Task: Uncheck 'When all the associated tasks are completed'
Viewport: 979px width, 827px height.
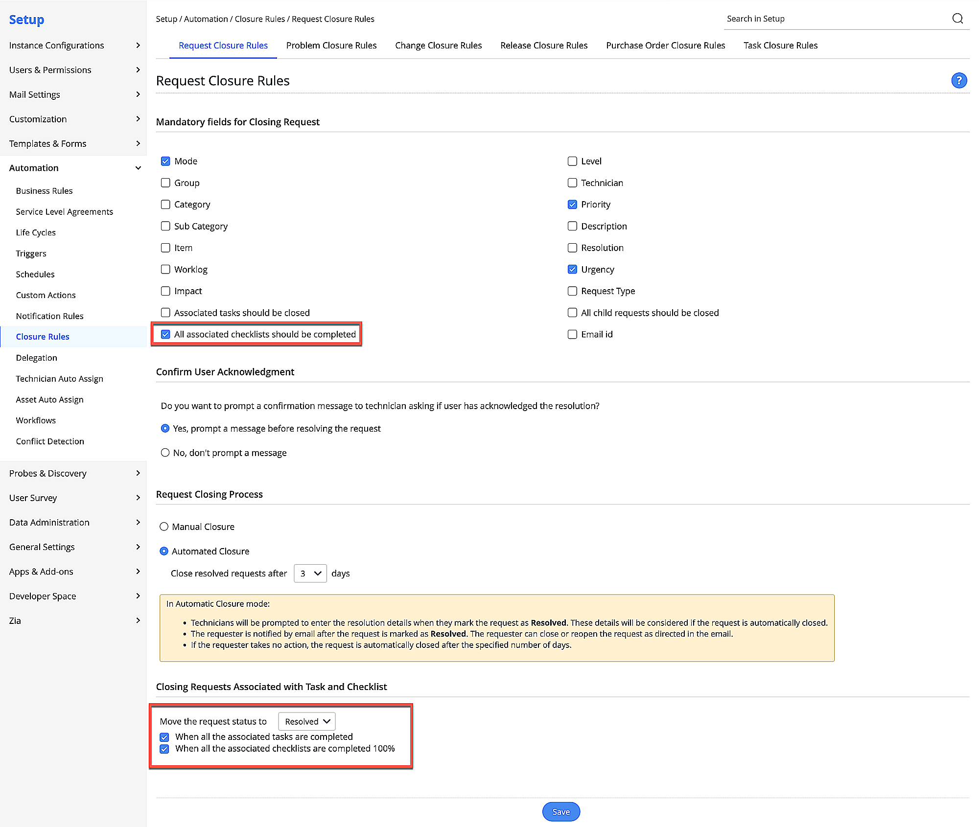Action: (164, 736)
